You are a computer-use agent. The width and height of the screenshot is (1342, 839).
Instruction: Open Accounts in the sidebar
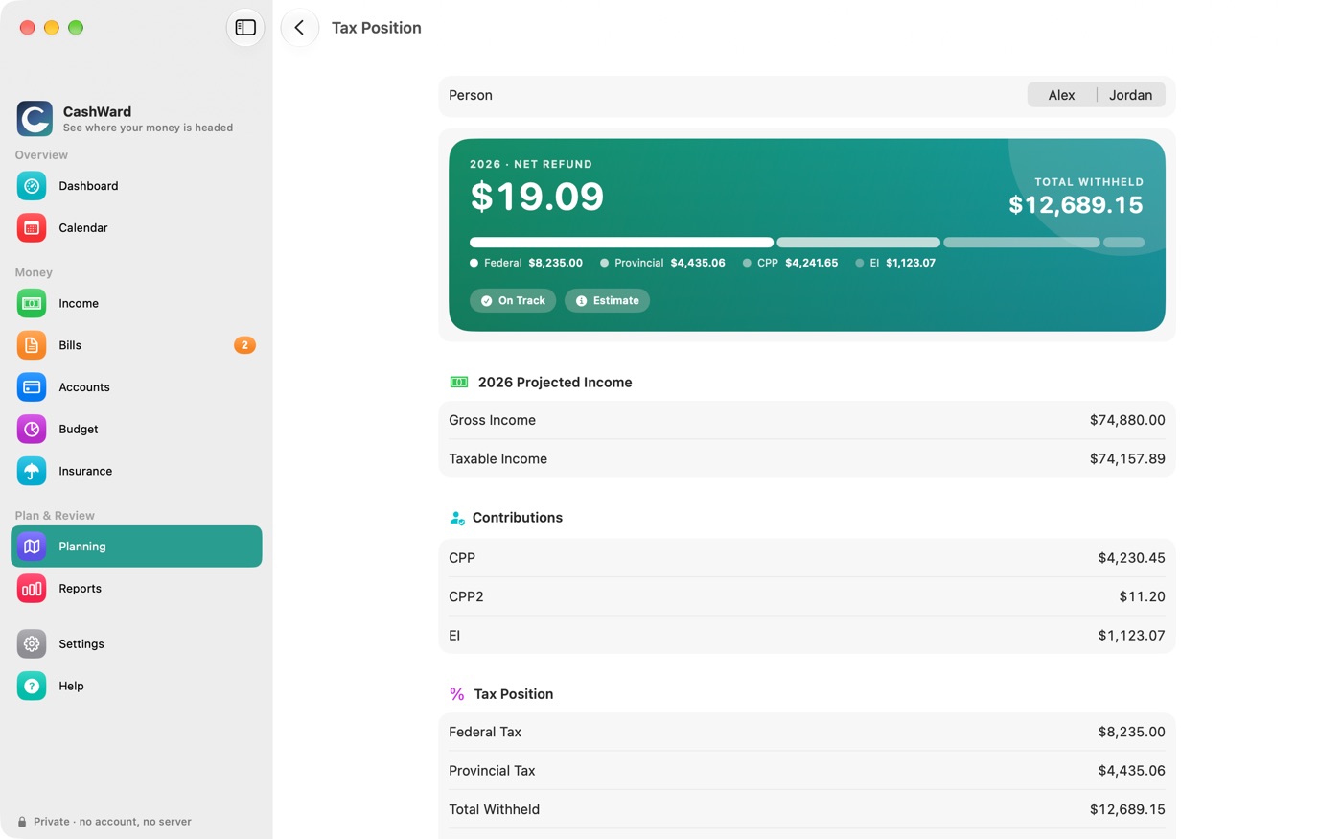pos(136,387)
